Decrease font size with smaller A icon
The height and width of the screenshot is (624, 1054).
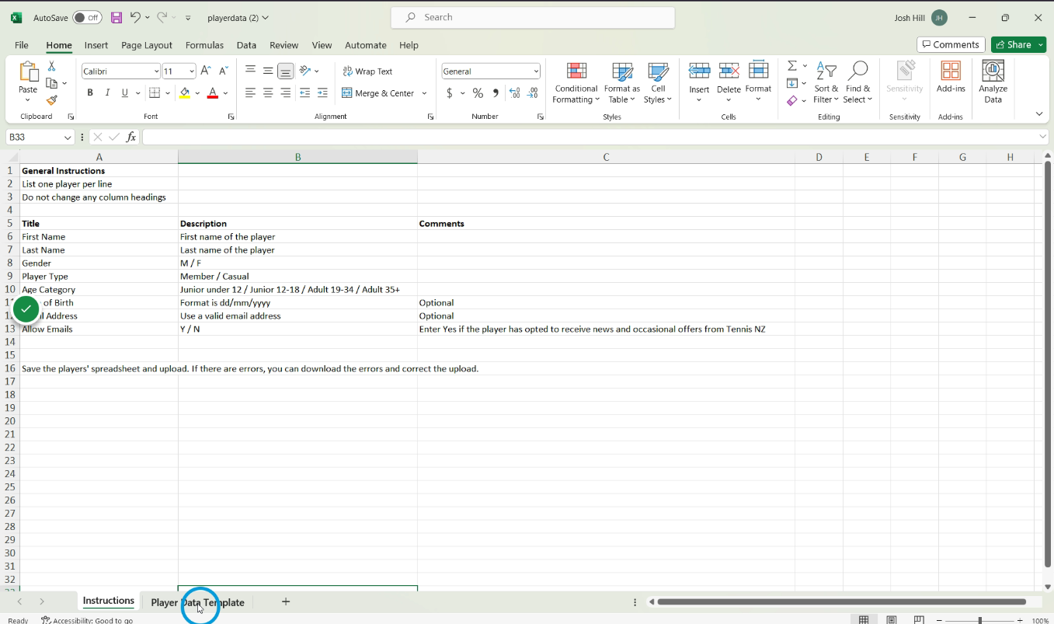pos(223,71)
